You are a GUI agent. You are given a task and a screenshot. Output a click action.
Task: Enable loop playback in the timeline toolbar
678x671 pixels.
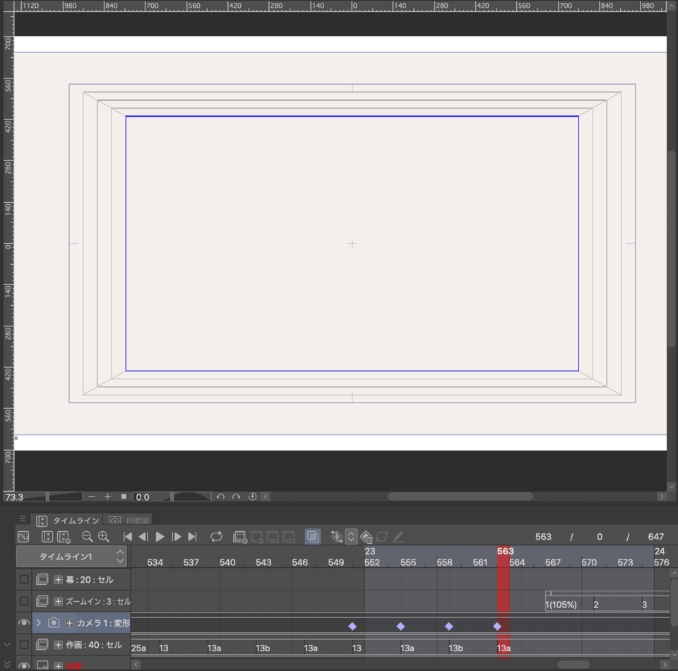click(215, 536)
